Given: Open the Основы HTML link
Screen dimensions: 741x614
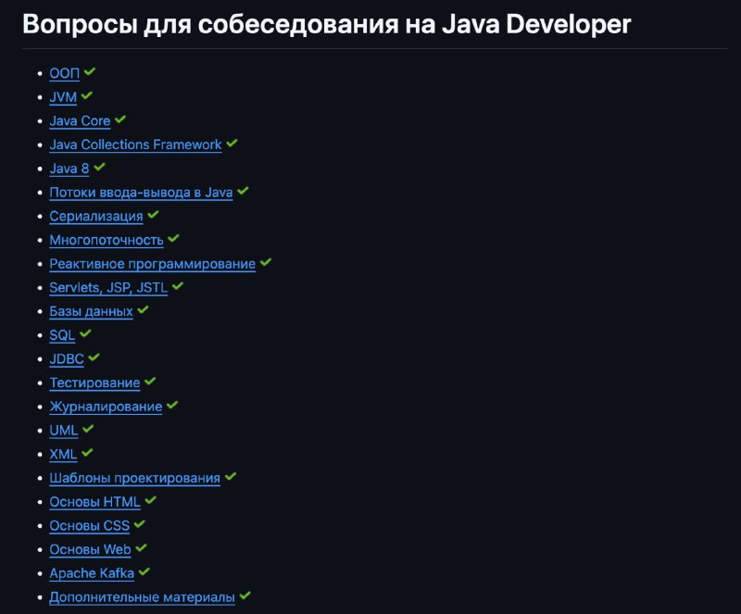Looking at the screenshot, I should [x=95, y=502].
